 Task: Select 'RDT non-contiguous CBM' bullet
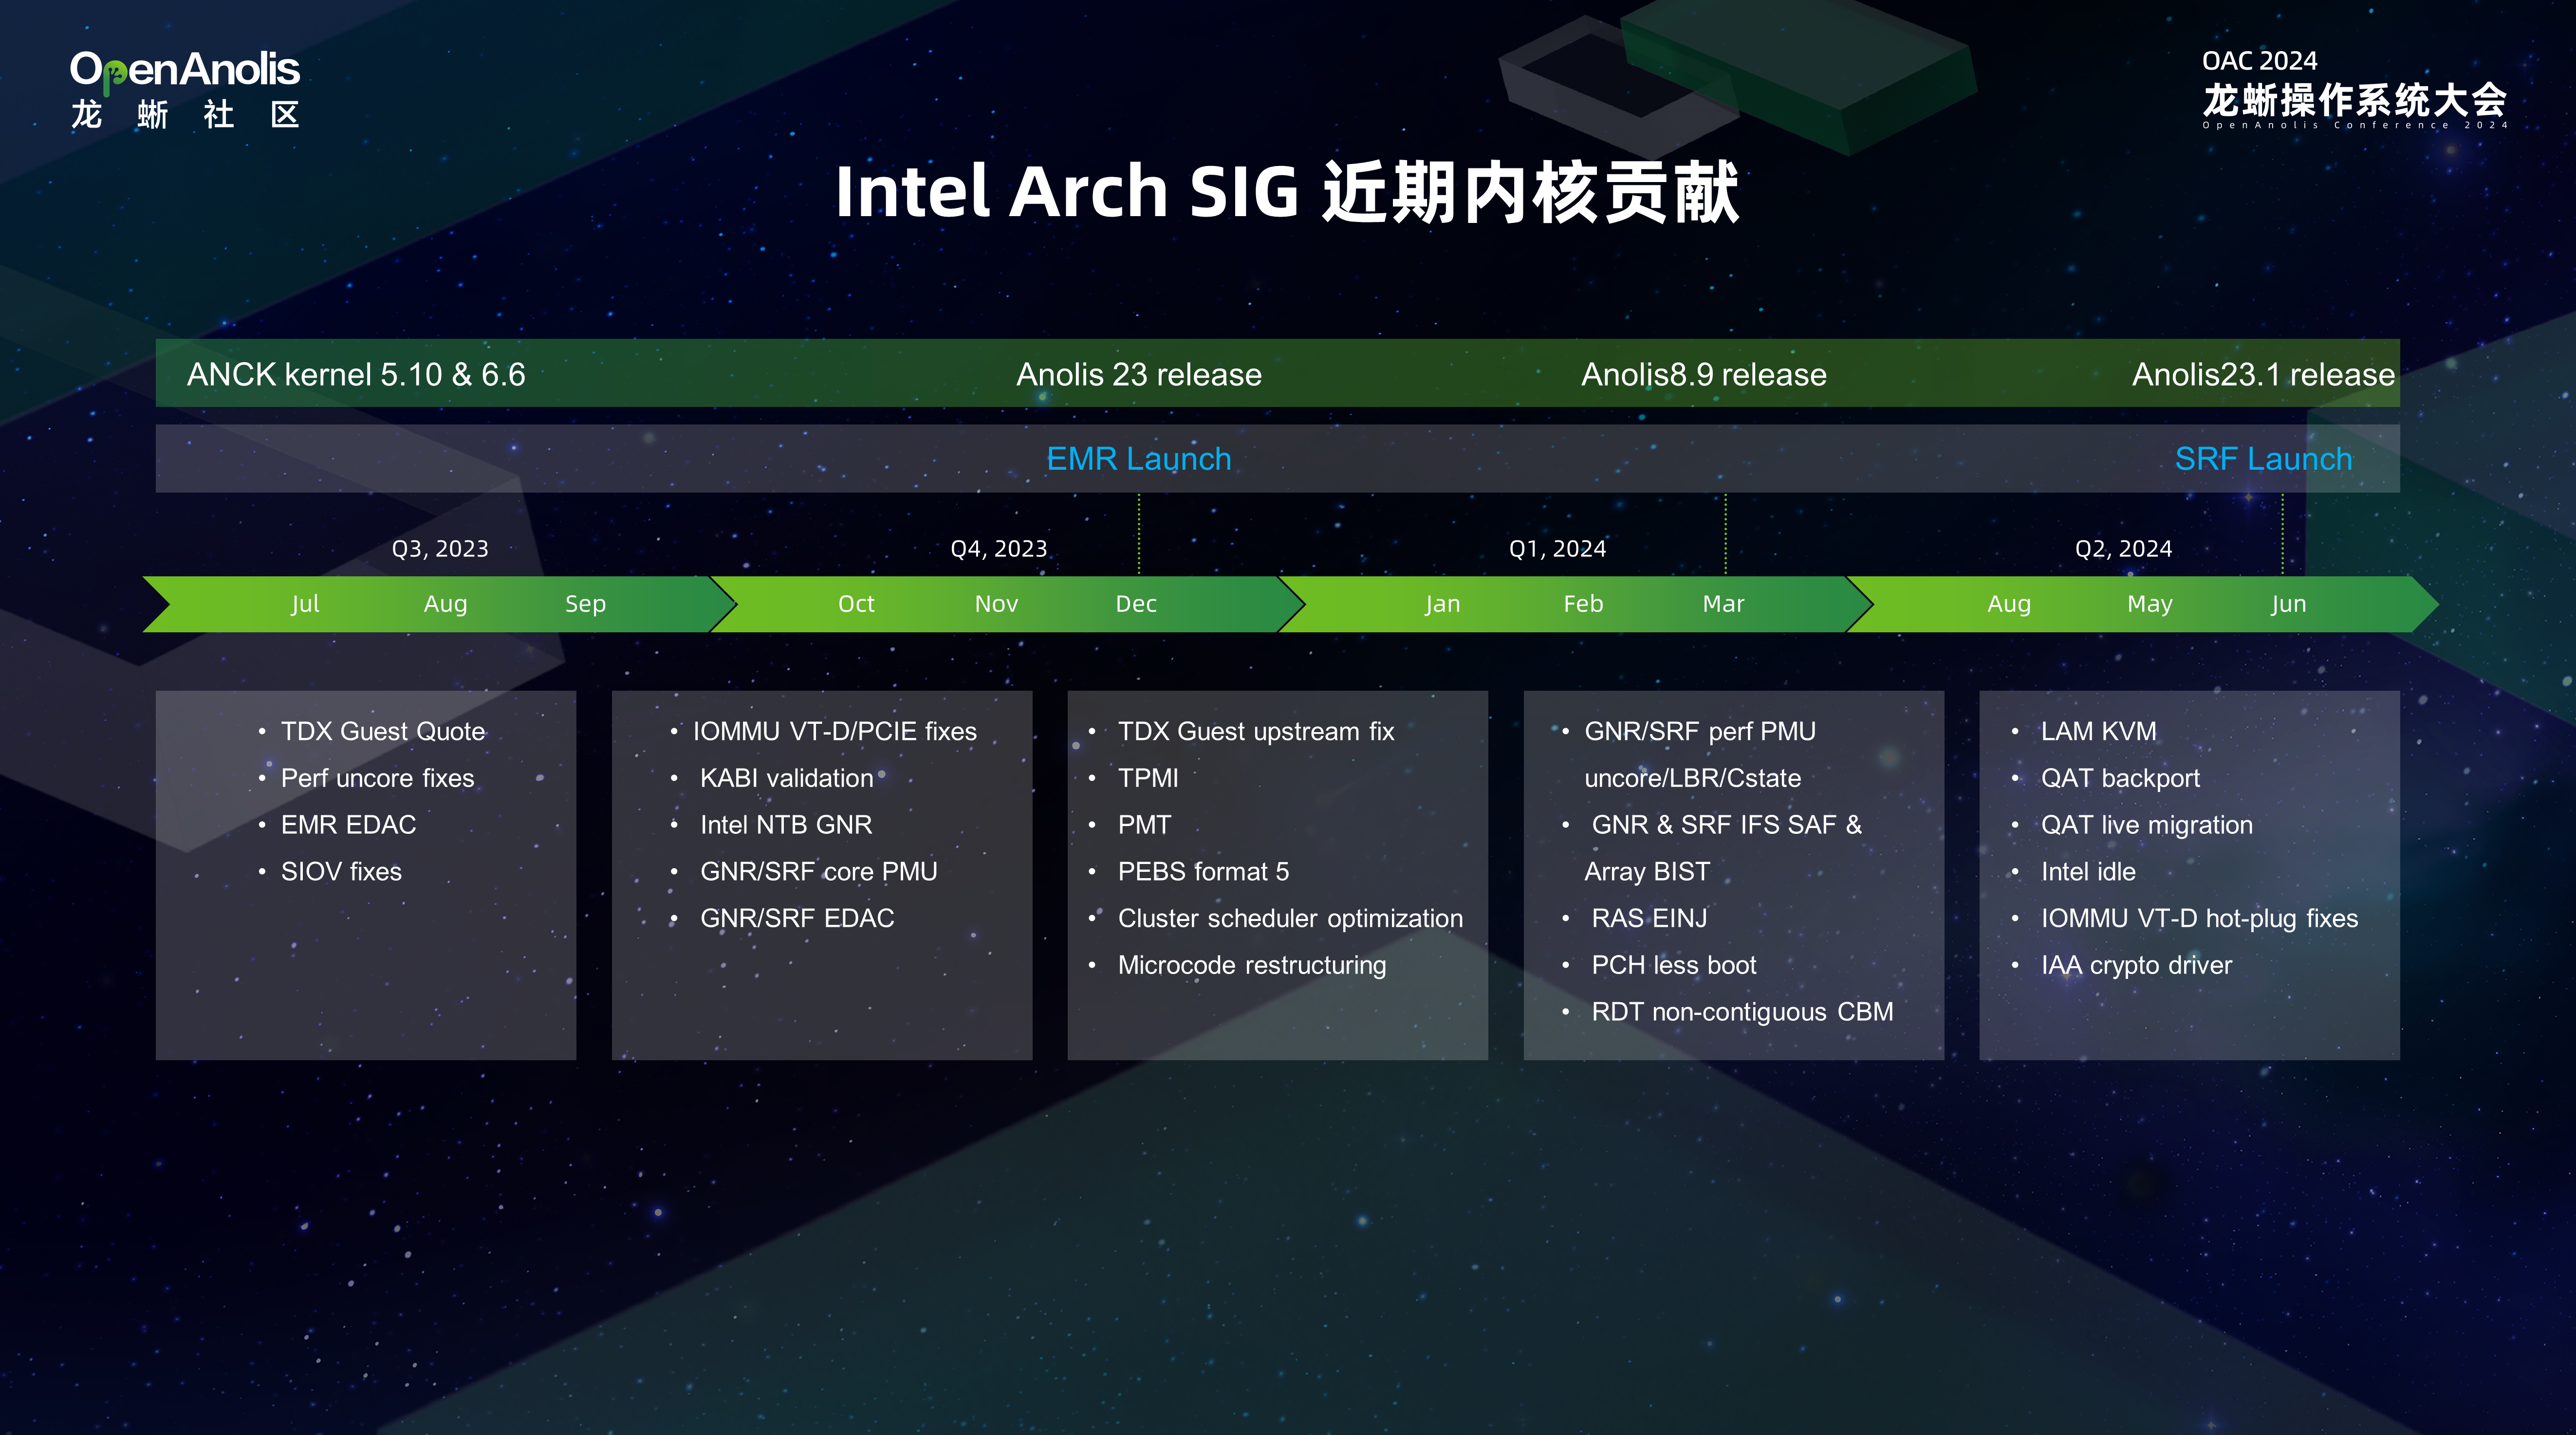(x=1742, y=1013)
